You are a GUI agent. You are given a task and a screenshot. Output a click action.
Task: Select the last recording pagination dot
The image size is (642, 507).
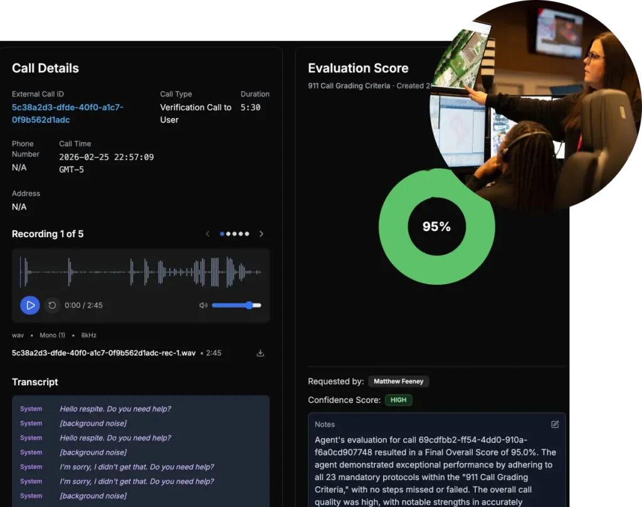click(247, 234)
